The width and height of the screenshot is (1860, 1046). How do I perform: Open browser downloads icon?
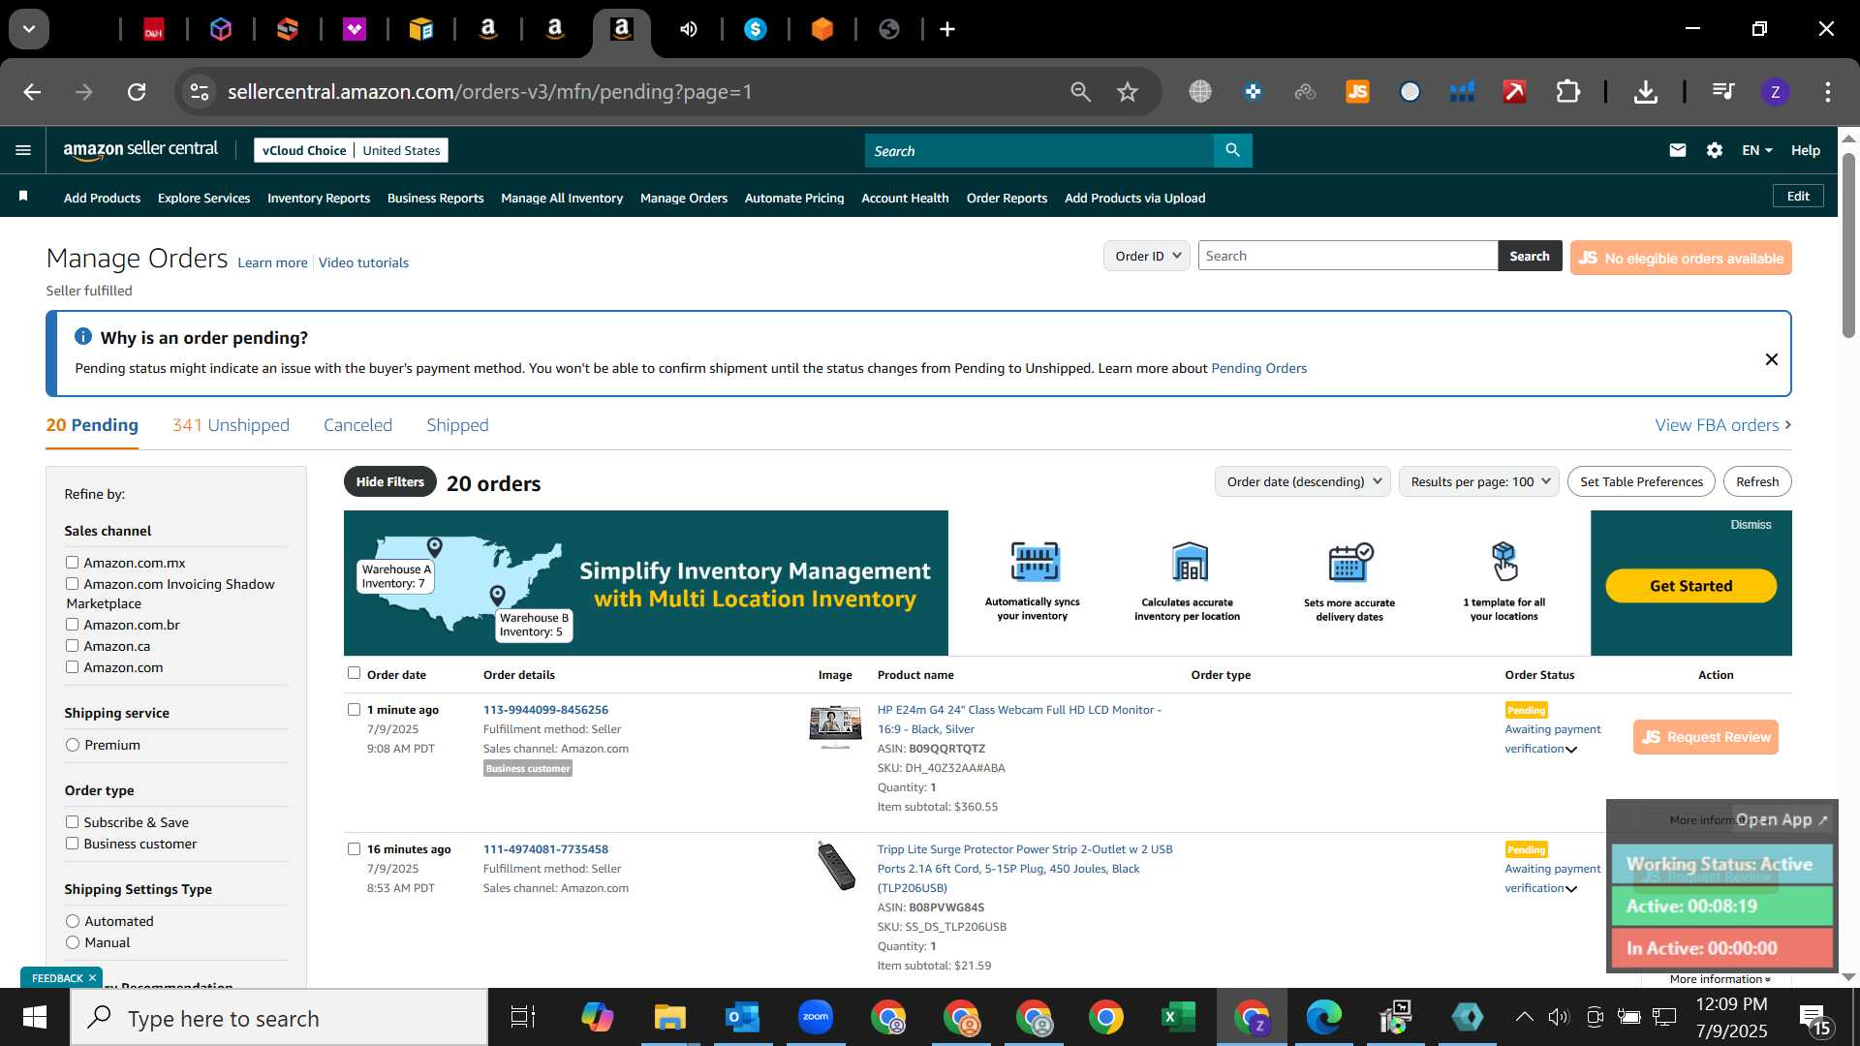(1645, 92)
